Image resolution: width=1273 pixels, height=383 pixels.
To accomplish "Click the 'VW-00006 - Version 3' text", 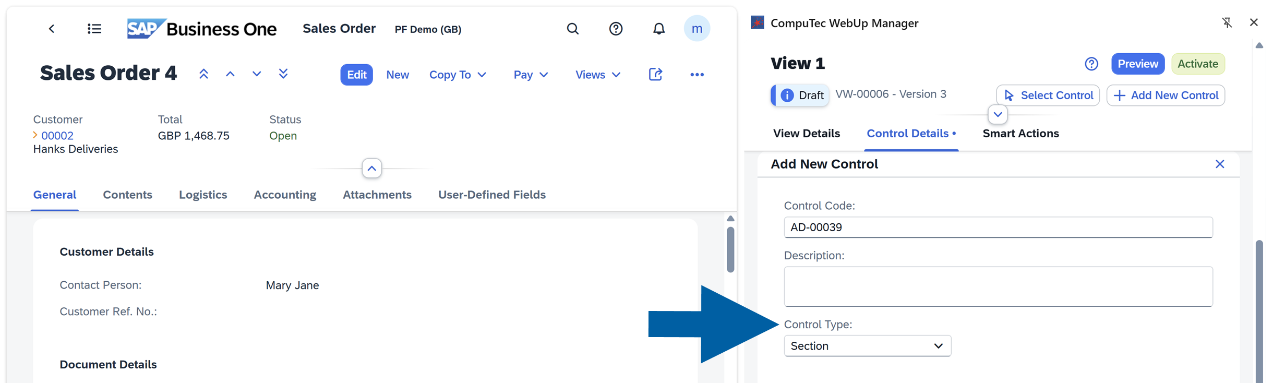I will [891, 94].
